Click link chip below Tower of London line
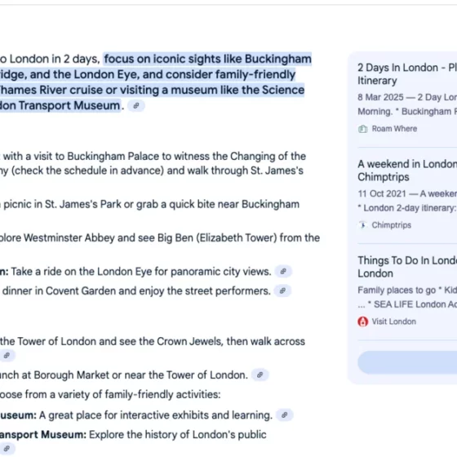The height and width of the screenshot is (457, 457). [x=7, y=355]
